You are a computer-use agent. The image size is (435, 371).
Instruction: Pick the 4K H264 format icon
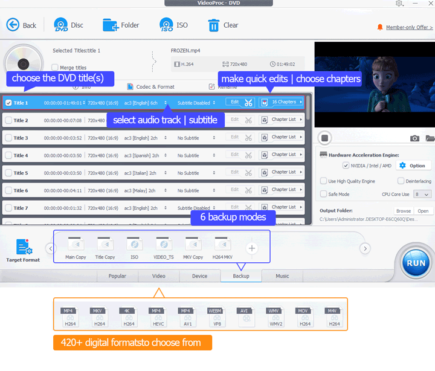(129, 317)
